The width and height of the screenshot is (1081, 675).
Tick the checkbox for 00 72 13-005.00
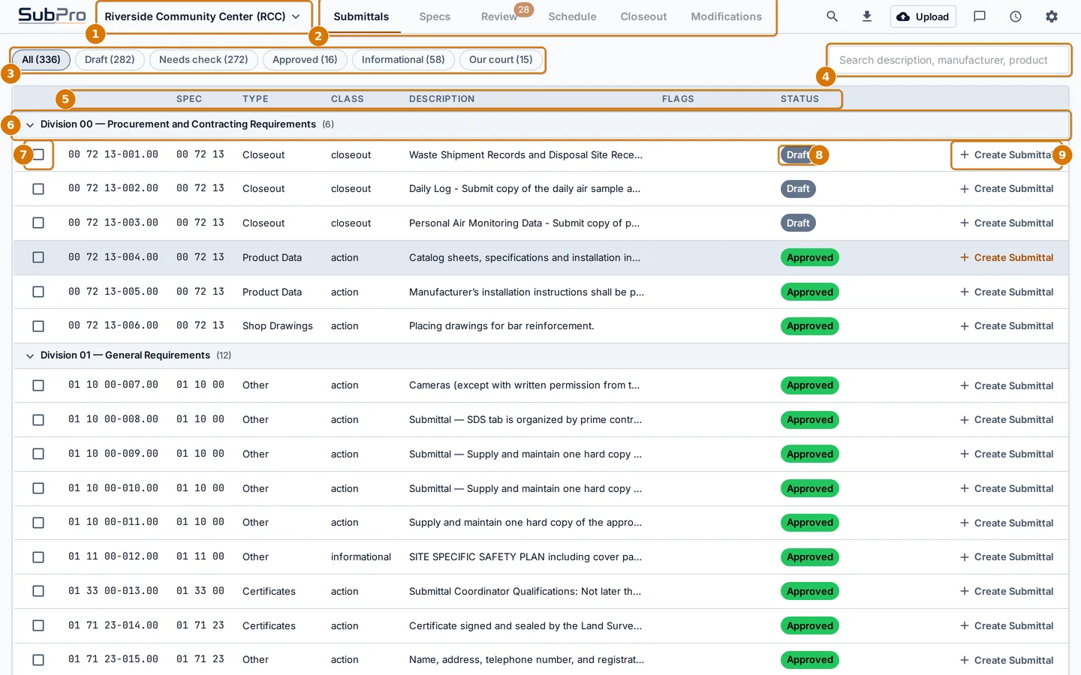tap(38, 292)
